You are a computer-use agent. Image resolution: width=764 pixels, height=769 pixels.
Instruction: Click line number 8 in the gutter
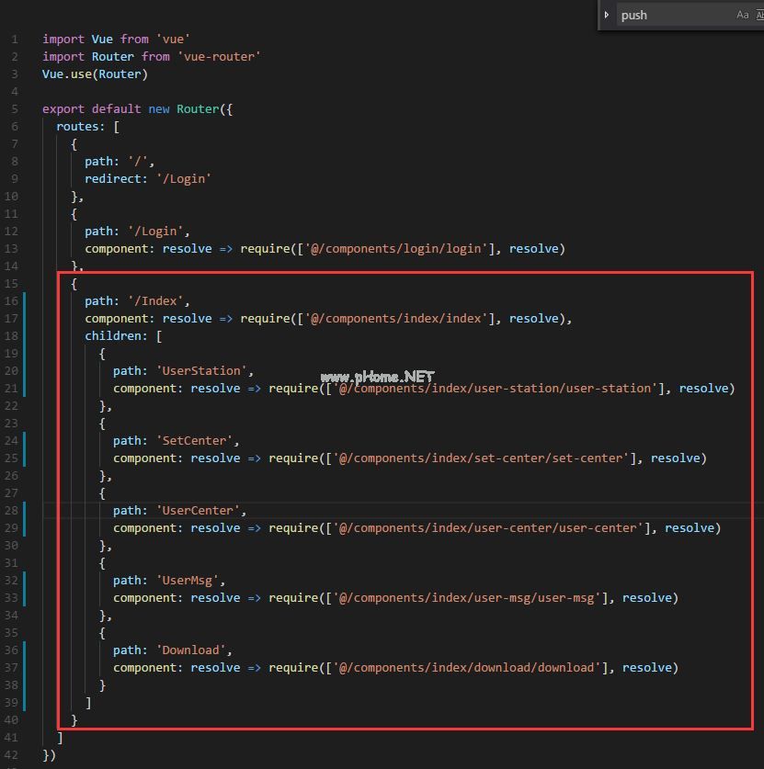pos(15,162)
